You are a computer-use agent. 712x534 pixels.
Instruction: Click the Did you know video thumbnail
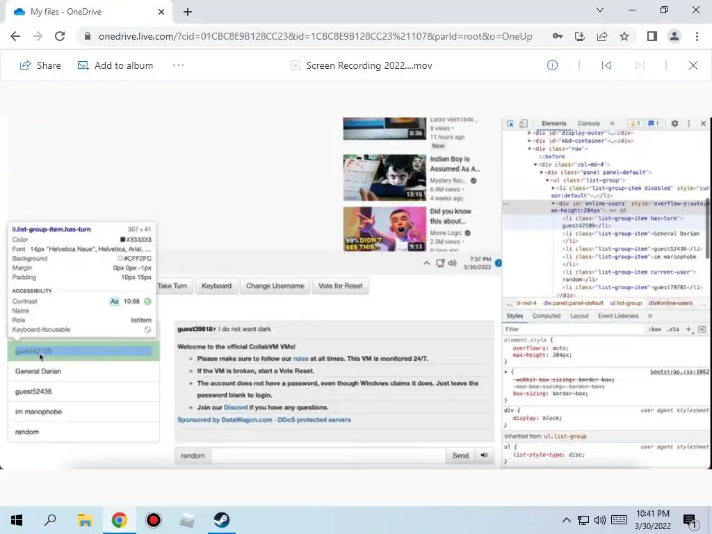pyautogui.click(x=385, y=229)
